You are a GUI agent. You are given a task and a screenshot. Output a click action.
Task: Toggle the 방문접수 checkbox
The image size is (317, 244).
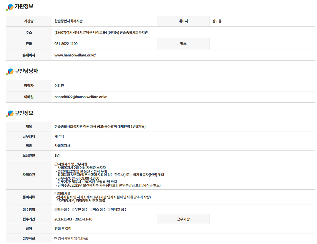coord(56,210)
